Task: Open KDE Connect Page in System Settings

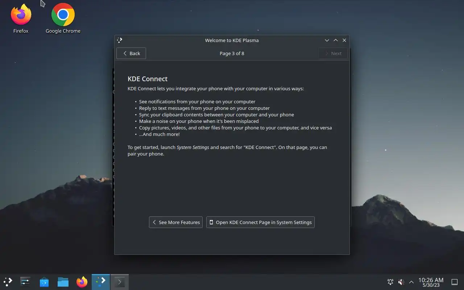Action: click(260, 222)
